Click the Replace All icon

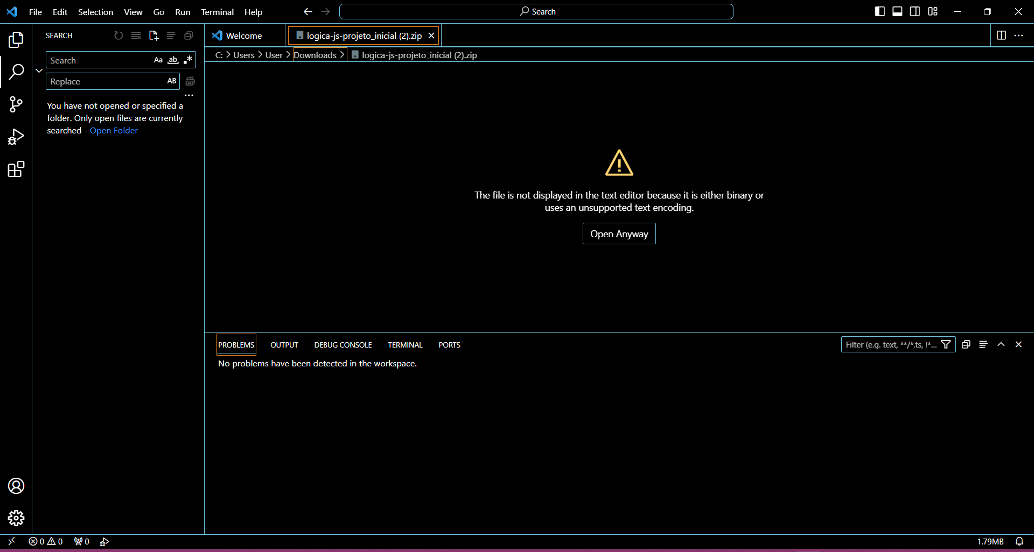pyautogui.click(x=190, y=81)
